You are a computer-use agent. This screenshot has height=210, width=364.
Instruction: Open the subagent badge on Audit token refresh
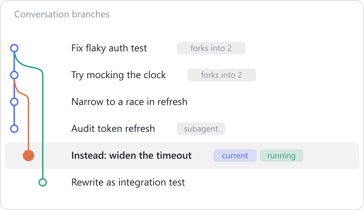pyautogui.click(x=201, y=129)
